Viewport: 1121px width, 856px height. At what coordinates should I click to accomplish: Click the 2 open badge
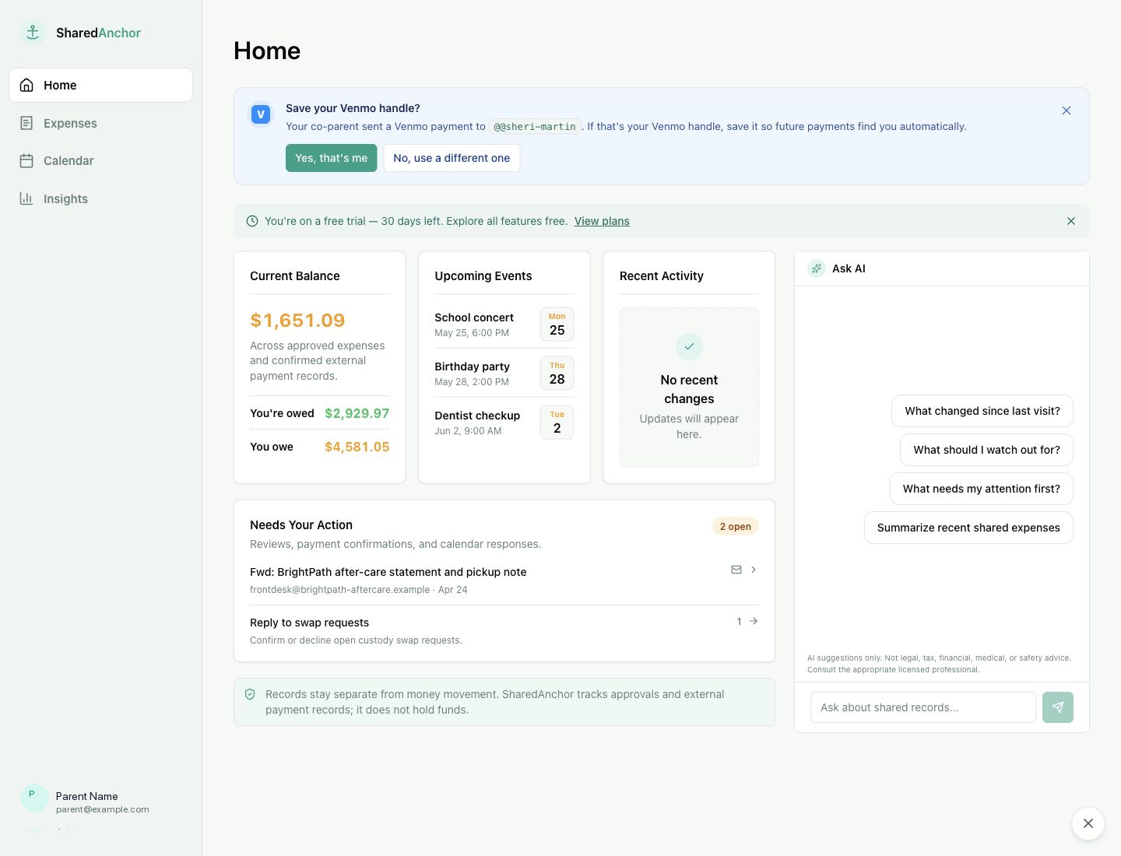click(736, 527)
